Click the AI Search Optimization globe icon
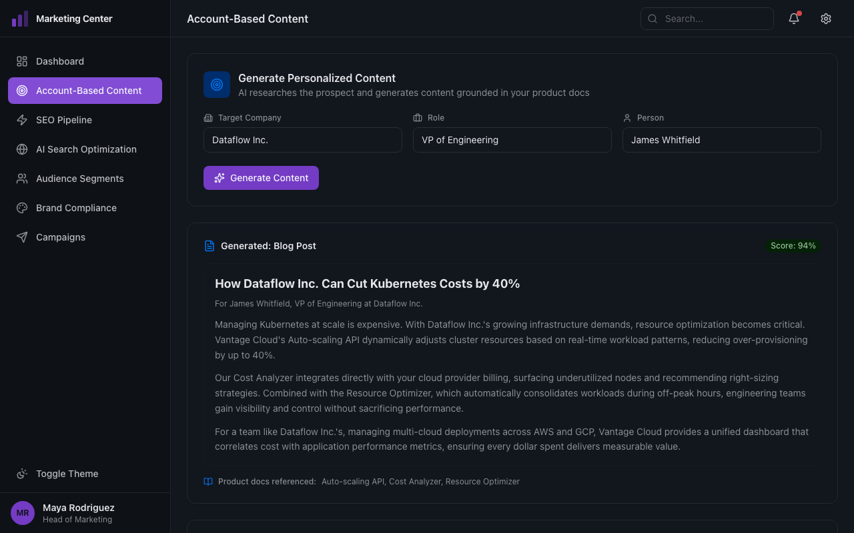 (22, 149)
